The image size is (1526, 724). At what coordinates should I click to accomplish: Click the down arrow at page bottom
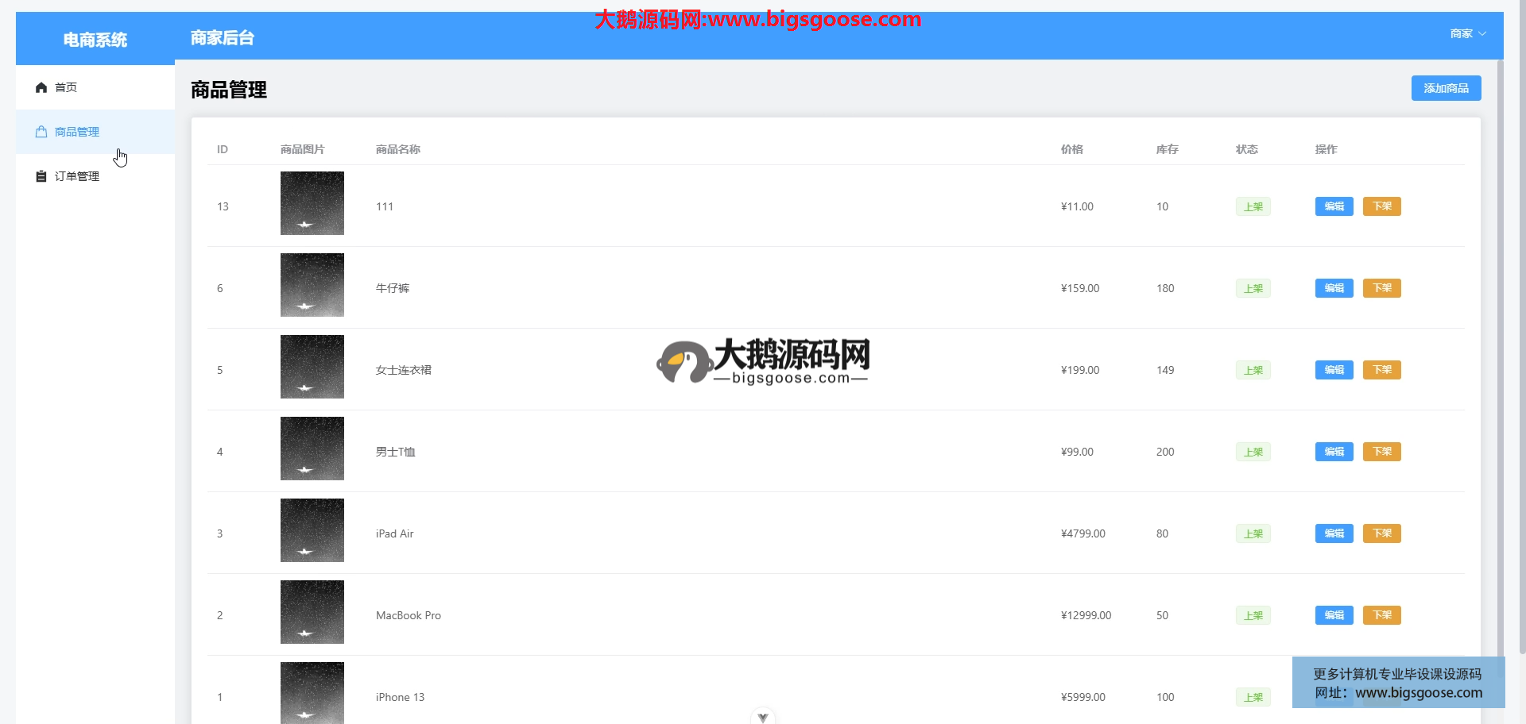pos(762,717)
